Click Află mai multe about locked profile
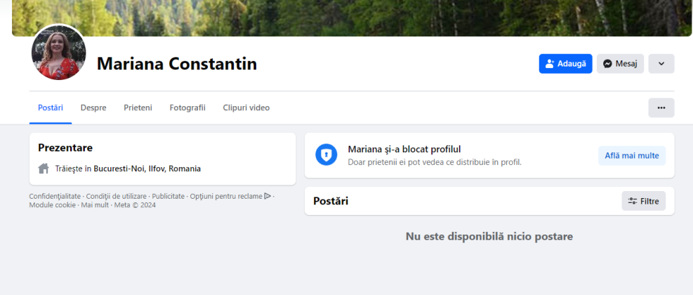This screenshot has width=693, height=295. (631, 156)
